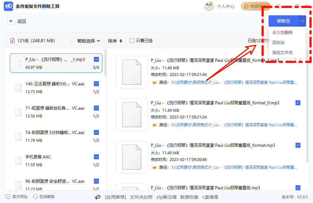The width and height of the screenshot is (313, 203).
Task: Select the 74-助眠冥想 11.79 MB group
Action: 56,136
